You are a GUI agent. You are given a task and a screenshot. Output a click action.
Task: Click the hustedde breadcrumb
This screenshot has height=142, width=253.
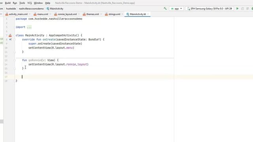[x=11, y=9]
